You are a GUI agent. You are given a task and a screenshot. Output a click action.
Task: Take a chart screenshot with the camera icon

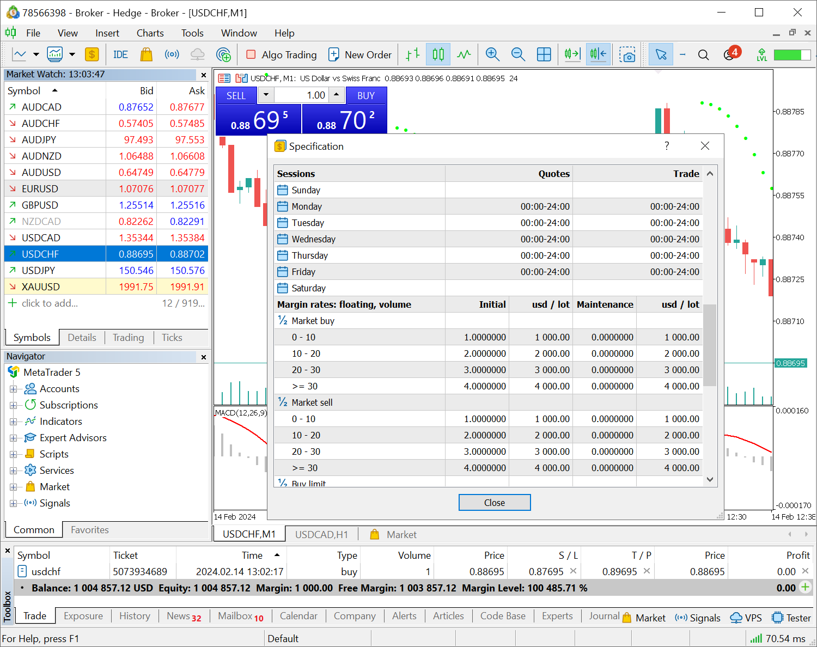click(x=627, y=54)
